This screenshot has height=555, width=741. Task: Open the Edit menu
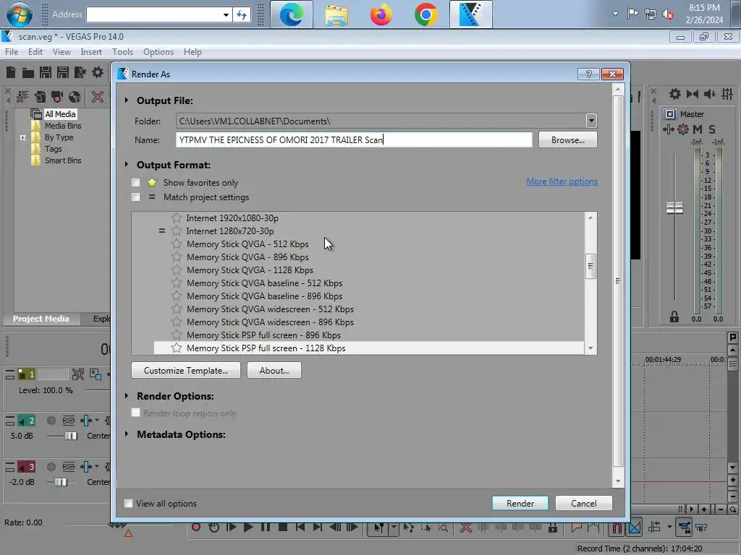point(35,52)
